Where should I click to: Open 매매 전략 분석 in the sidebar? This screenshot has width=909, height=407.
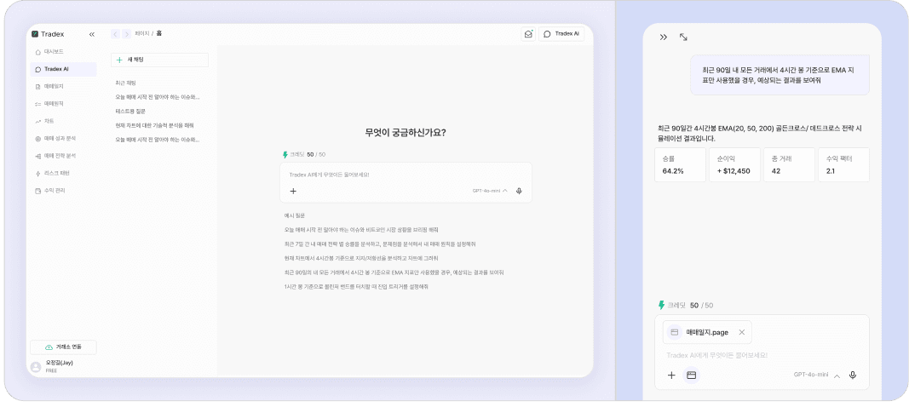(x=63, y=156)
